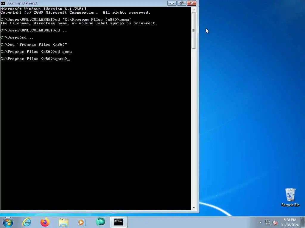Image resolution: width=305 pixels, height=228 pixels.
Task: Close the Command Prompt window
Action: click(x=192, y=3)
